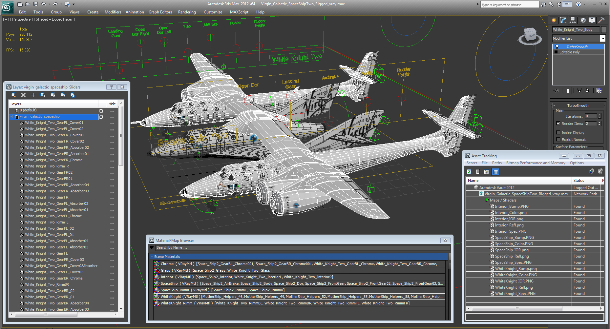Toggle current-layer box for virgin_galactic_spaceship
Viewport: 610px width, 329px height.
tap(101, 117)
